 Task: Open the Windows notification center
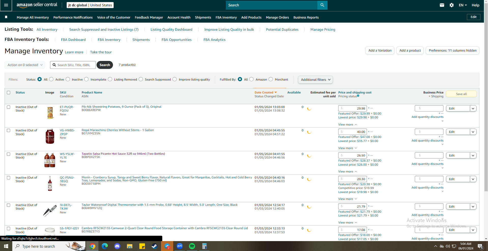click(480, 246)
